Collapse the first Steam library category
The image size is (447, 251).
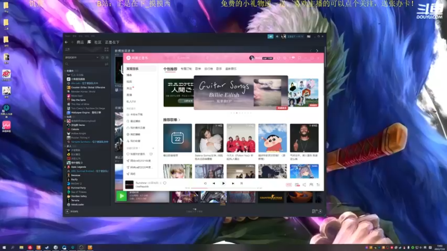[65, 71]
